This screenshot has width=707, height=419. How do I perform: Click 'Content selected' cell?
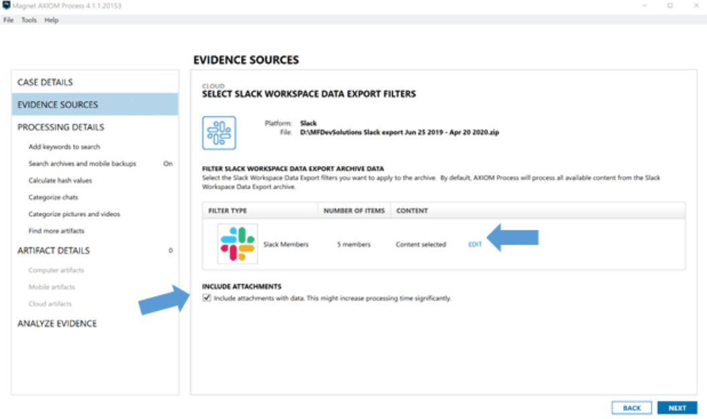[421, 244]
